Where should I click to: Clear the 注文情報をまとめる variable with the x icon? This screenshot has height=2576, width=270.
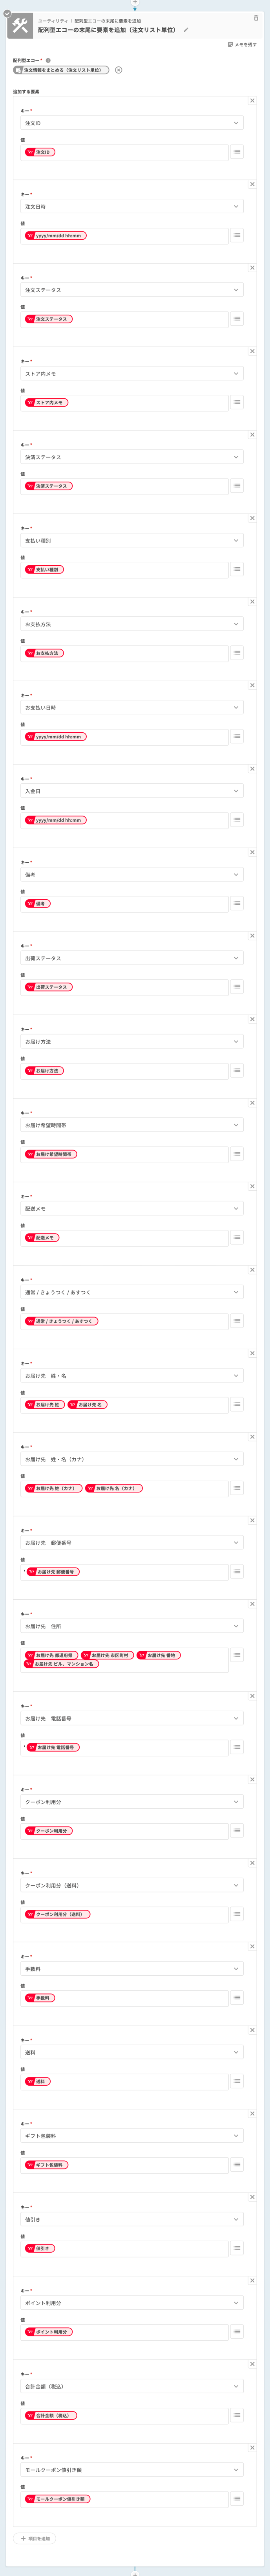coord(118,70)
